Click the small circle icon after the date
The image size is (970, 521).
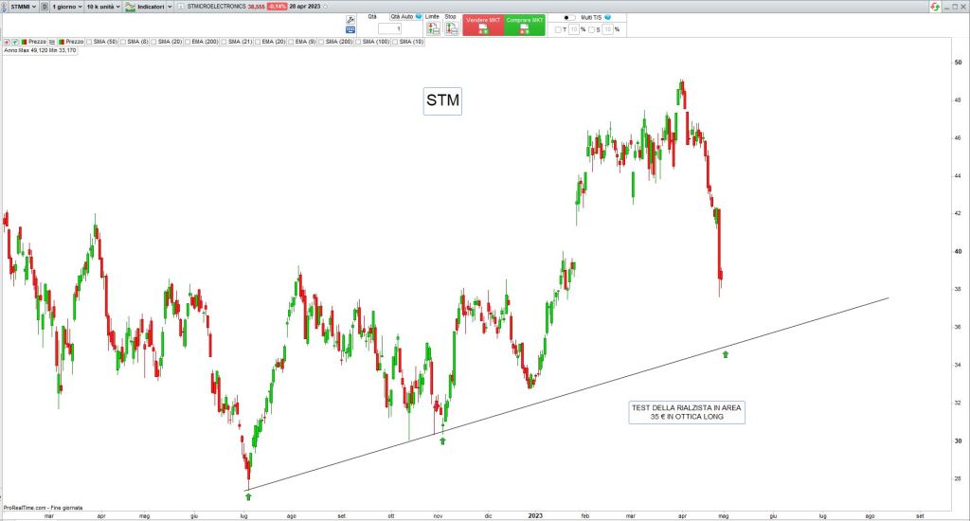coord(326,7)
